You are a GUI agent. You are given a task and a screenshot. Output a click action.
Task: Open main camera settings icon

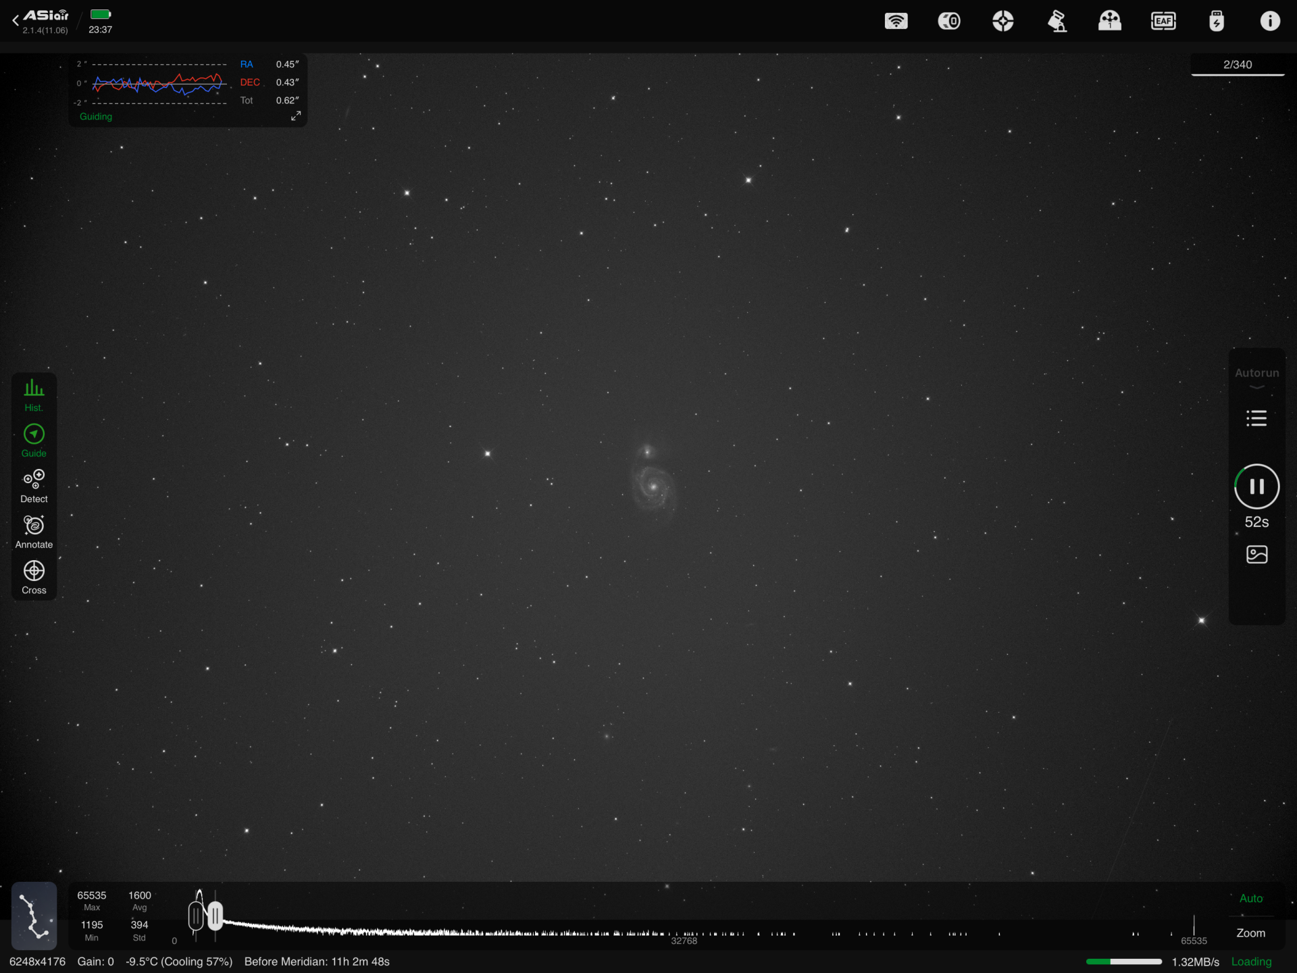click(x=949, y=21)
